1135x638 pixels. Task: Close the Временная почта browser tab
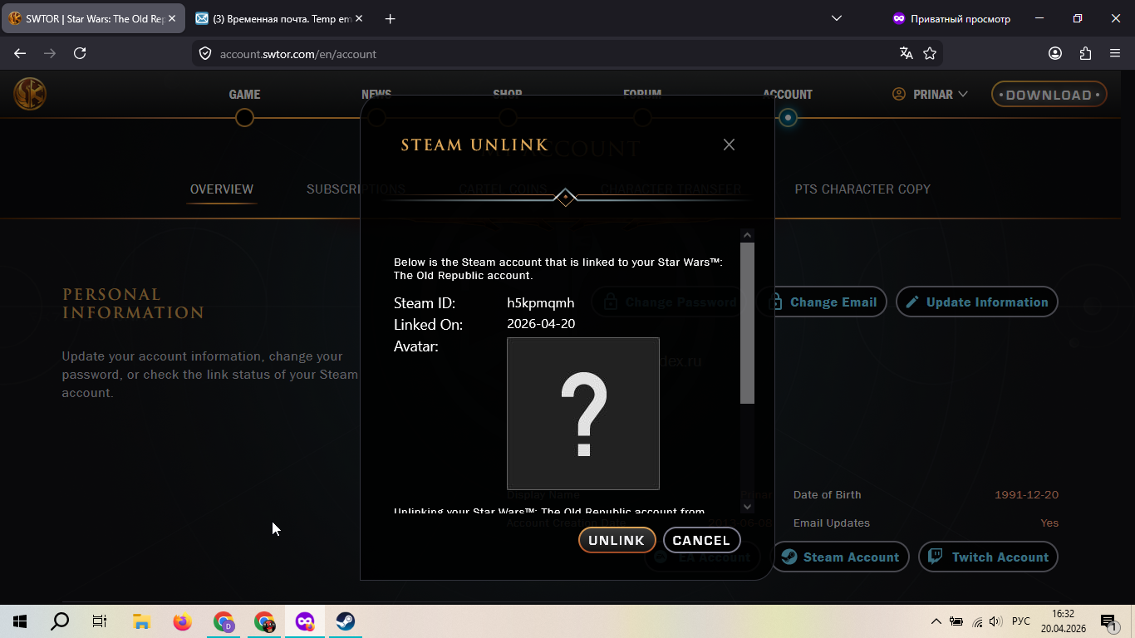(361, 18)
